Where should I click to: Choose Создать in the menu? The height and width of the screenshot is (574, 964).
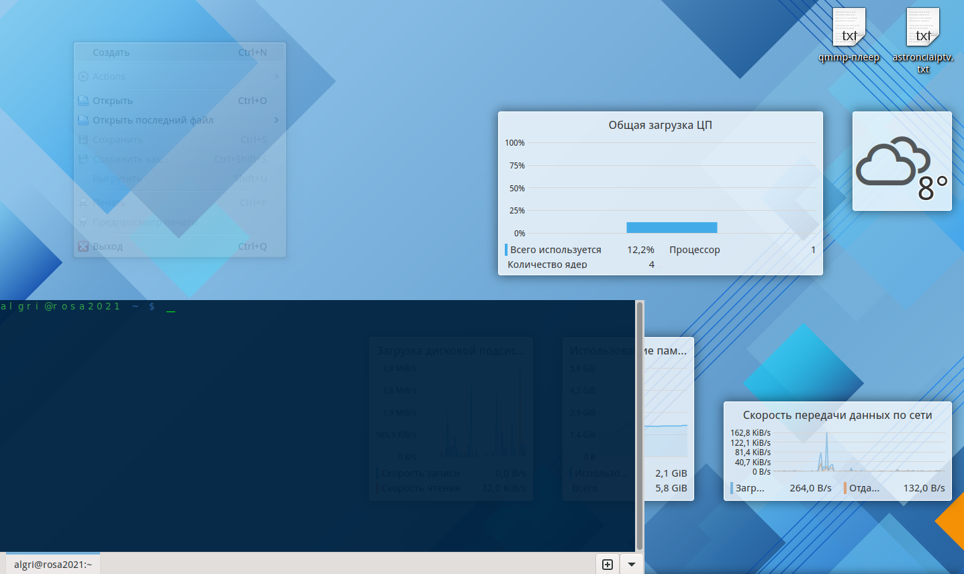(179, 52)
